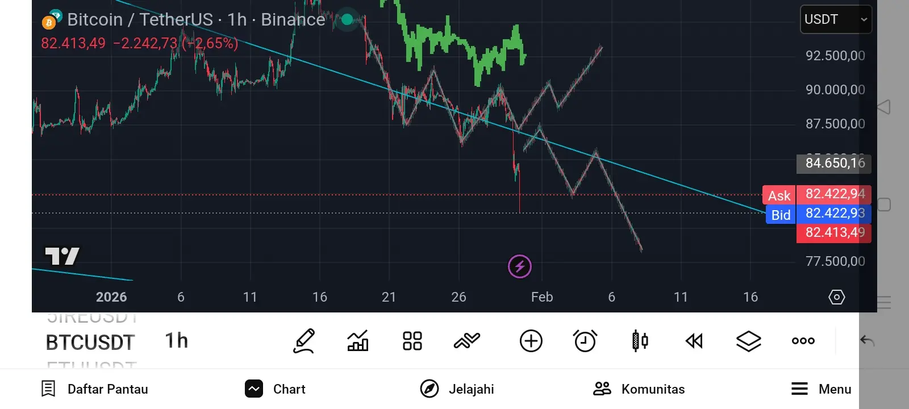Open the Komunitas tab

639,389
